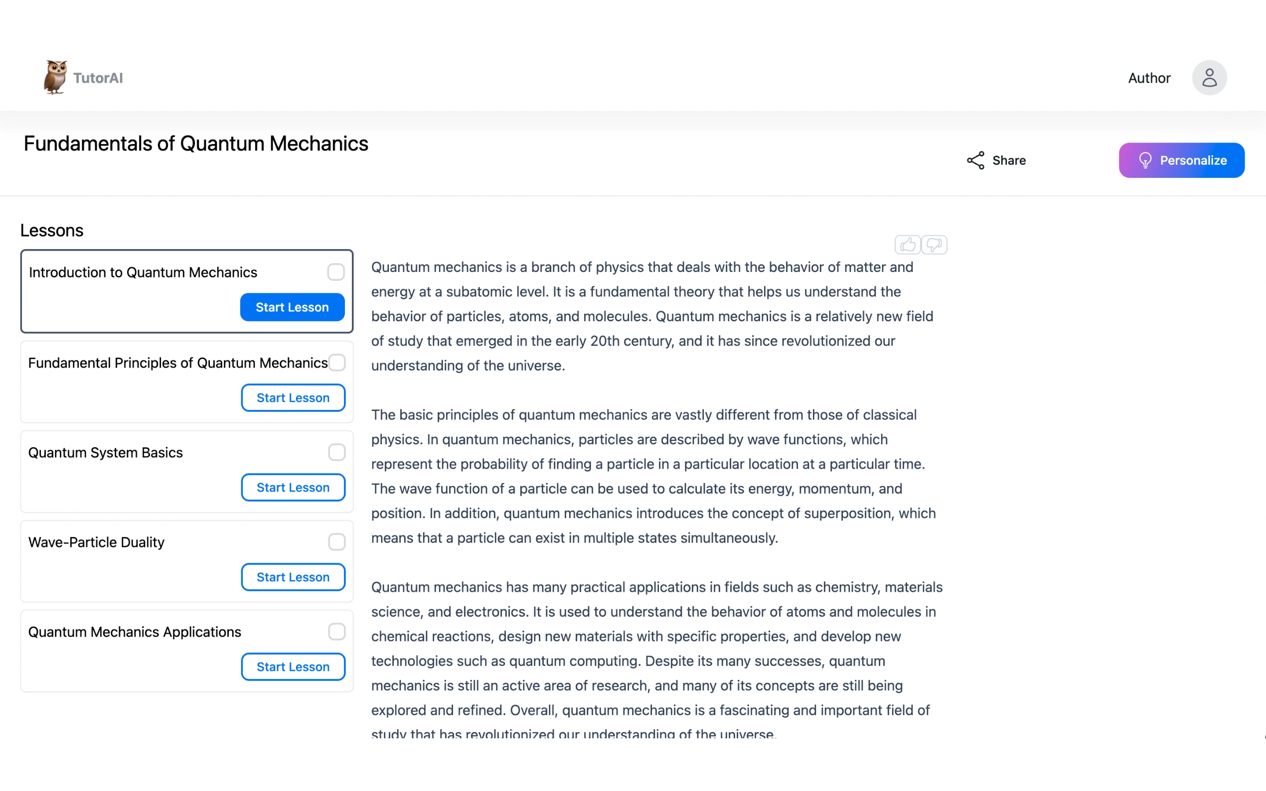Click the Share icon
Image resolution: width=1266 pixels, height=791 pixels.
click(975, 160)
